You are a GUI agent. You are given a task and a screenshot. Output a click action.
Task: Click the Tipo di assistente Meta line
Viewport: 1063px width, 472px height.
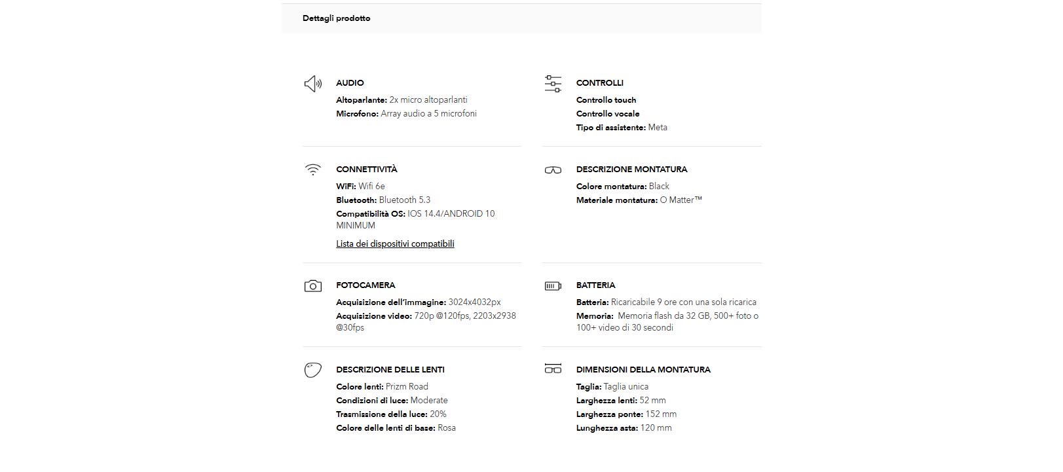[622, 128]
